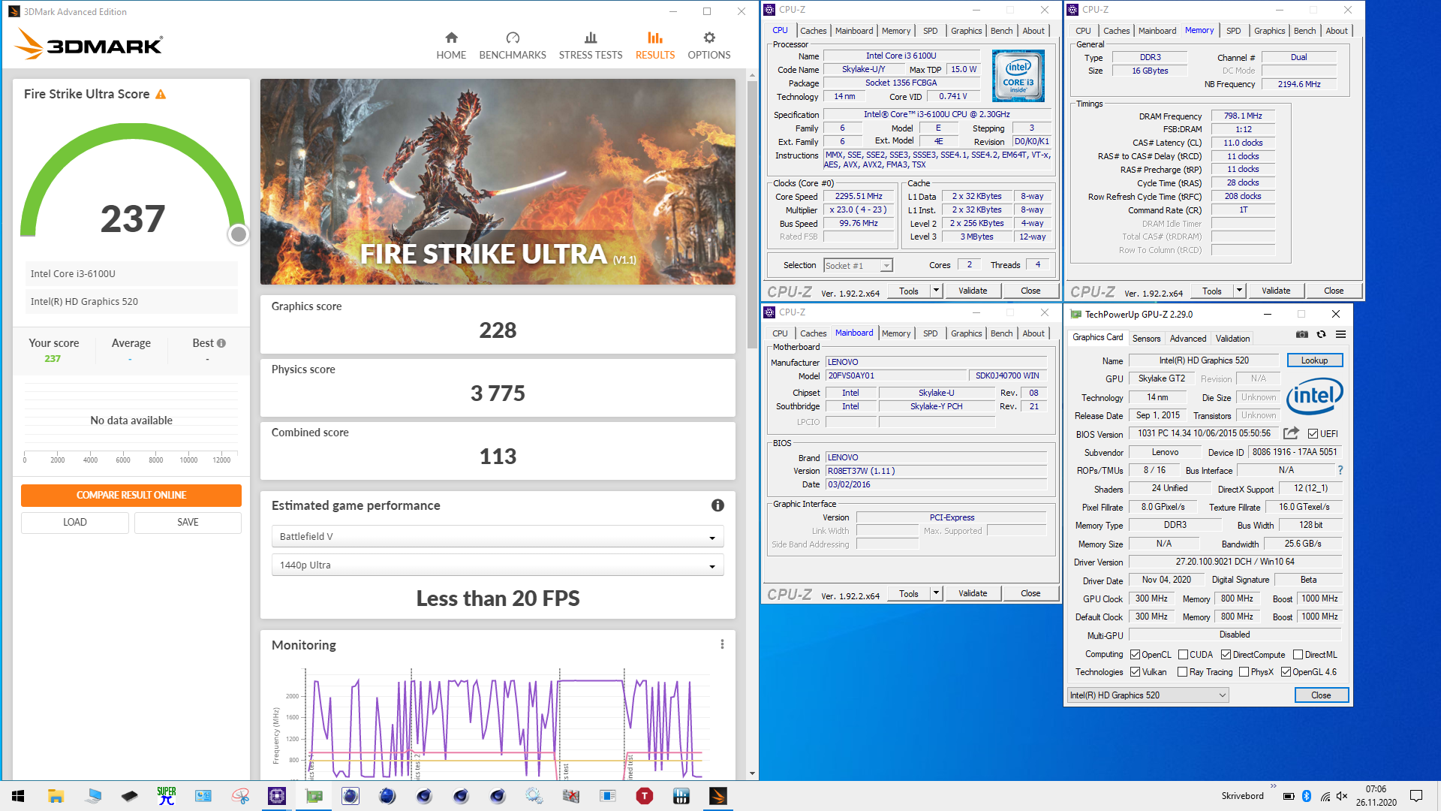Open 3DMark OPTIONS gear

[709, 46]
